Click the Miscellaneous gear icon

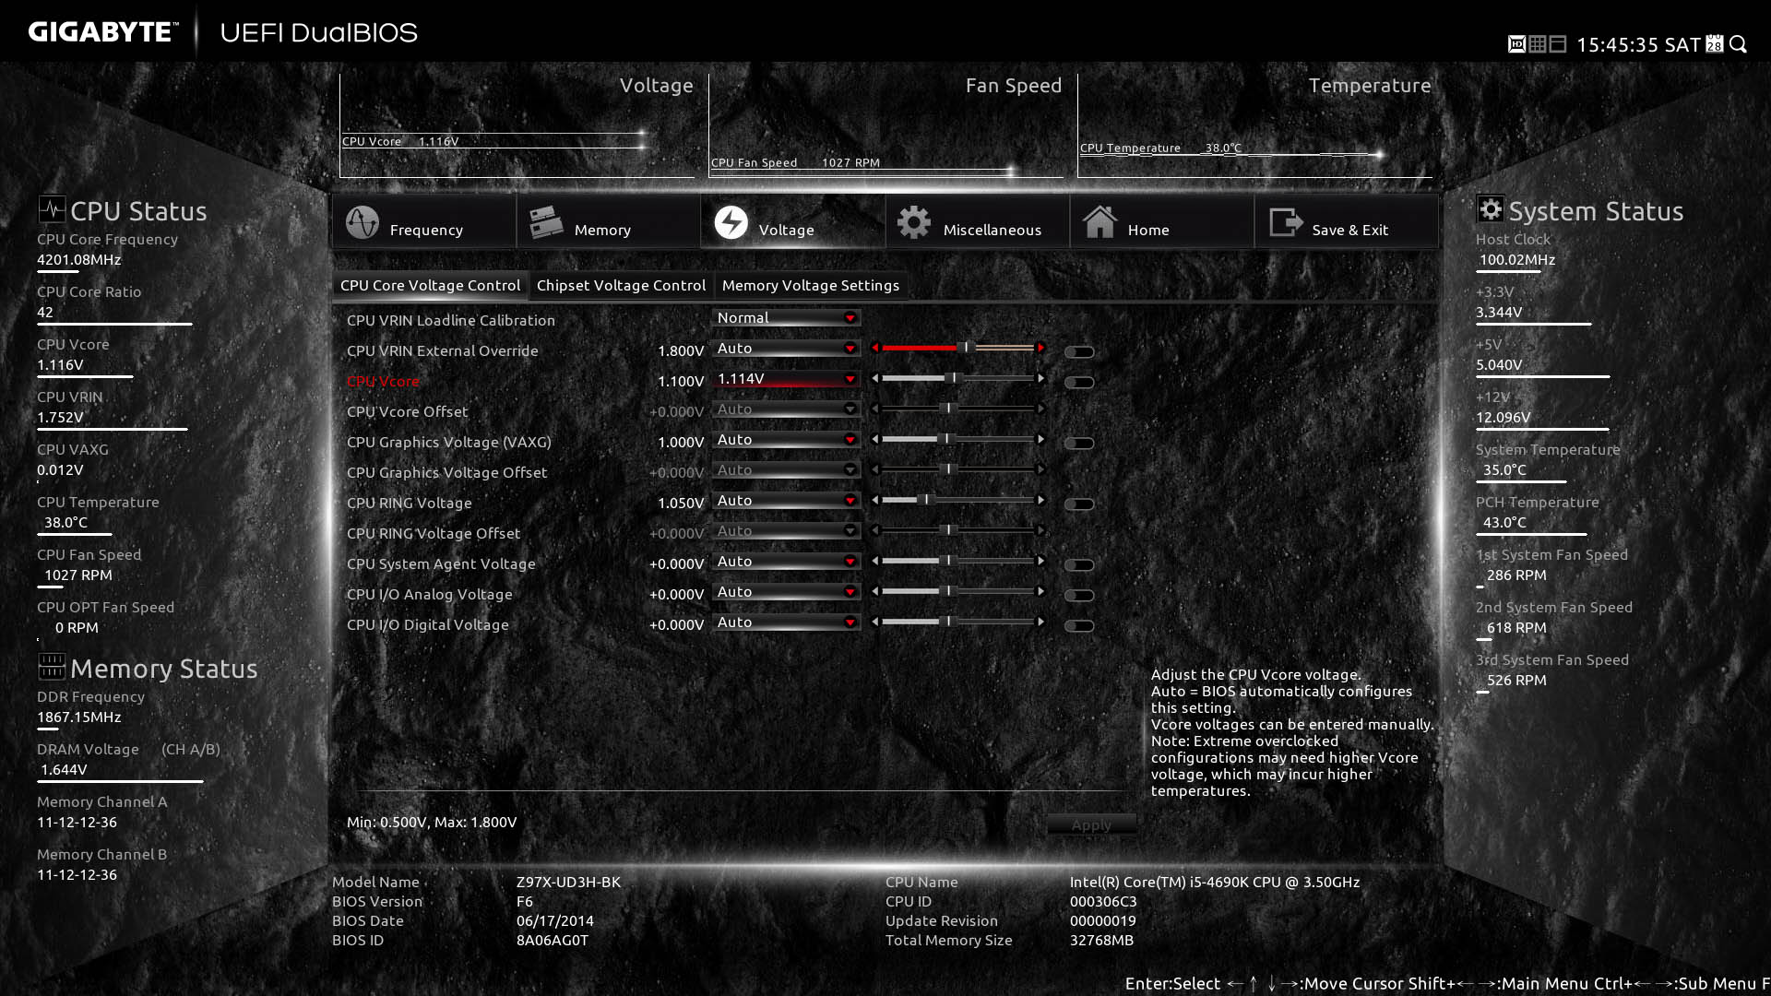click(914, 222)
